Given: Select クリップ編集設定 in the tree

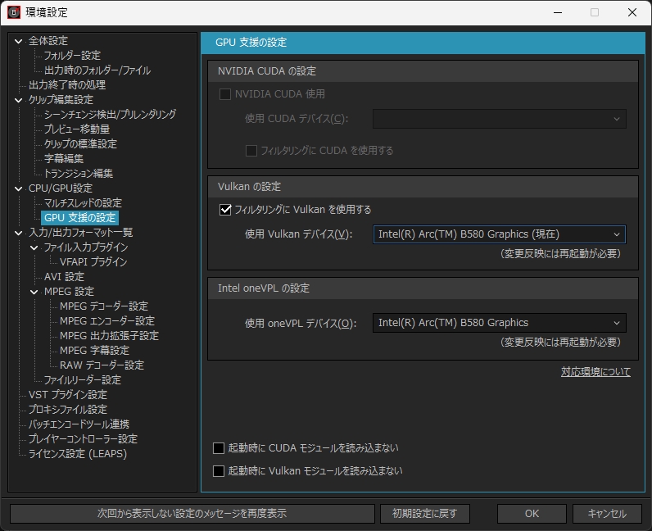Looking at the screenshot, I should click(61, 100).
